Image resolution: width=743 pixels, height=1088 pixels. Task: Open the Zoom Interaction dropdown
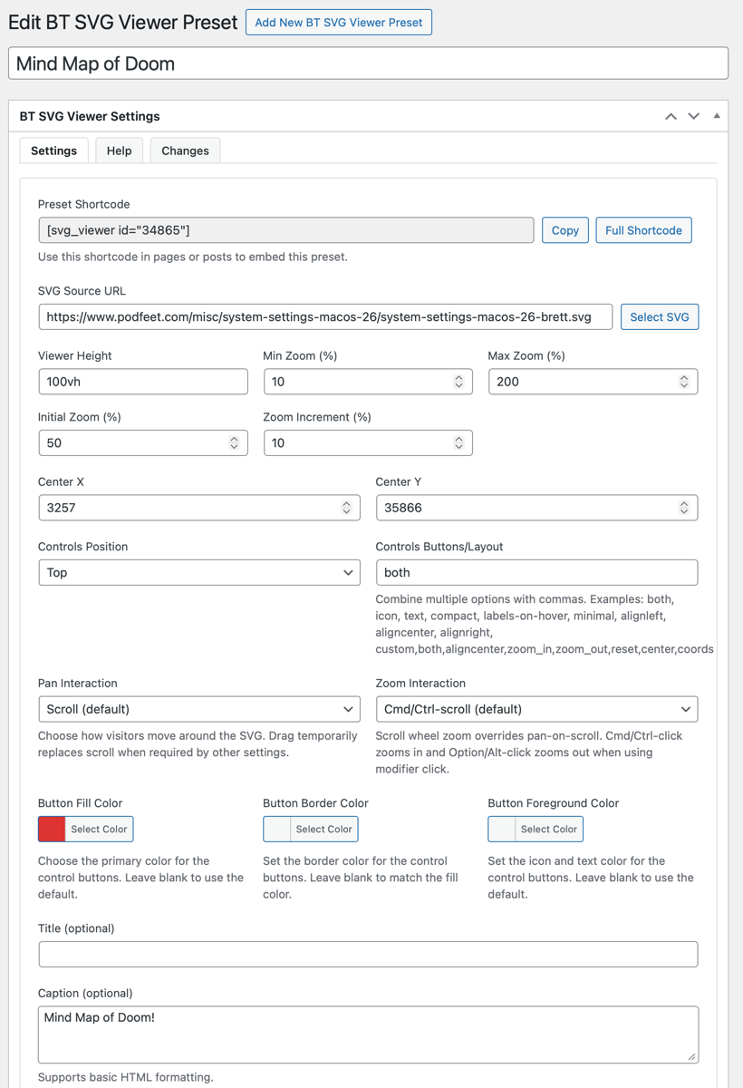pos(536,709)
